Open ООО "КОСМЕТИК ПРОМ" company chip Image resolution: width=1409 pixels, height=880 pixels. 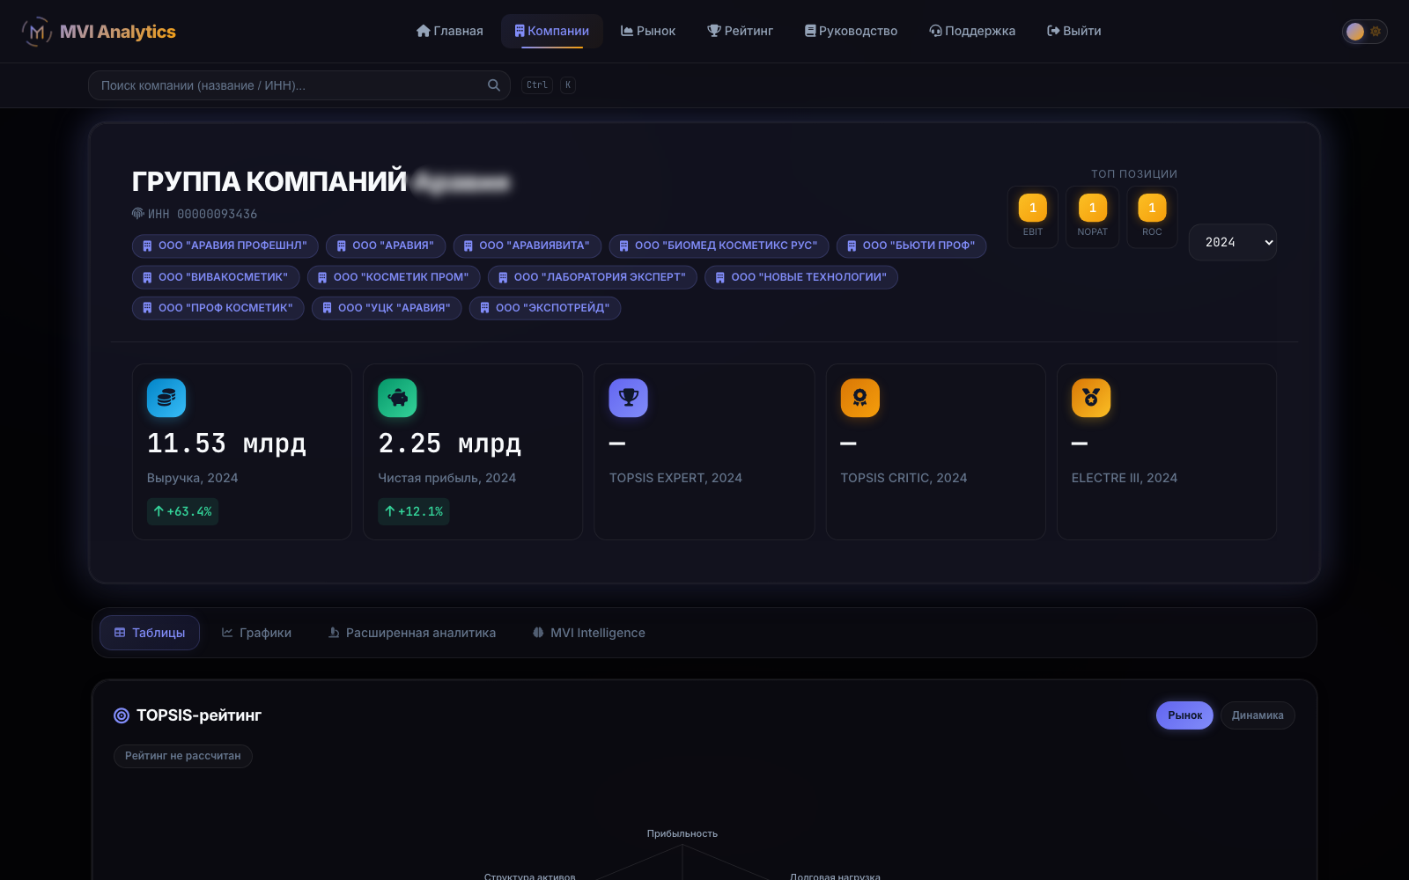[x=394, y=277]
